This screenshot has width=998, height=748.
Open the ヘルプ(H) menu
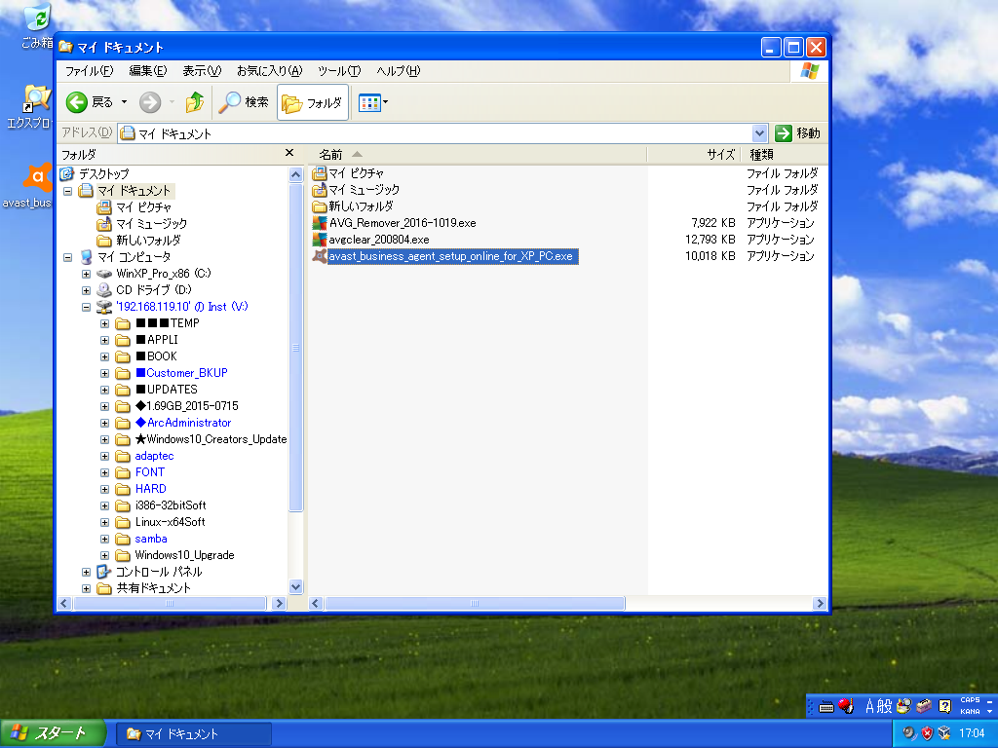pyautogui.click(x=399, y=70)
